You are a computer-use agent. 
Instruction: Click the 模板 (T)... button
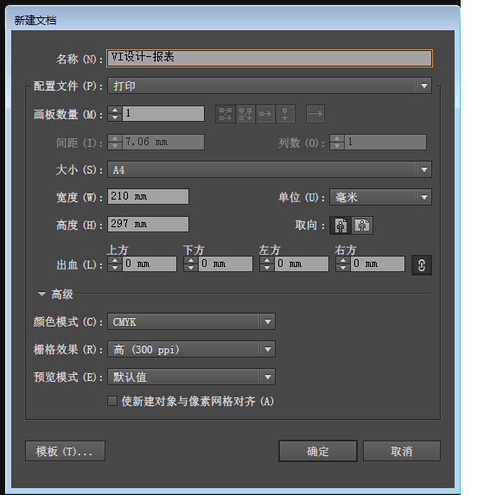point(65,451)
